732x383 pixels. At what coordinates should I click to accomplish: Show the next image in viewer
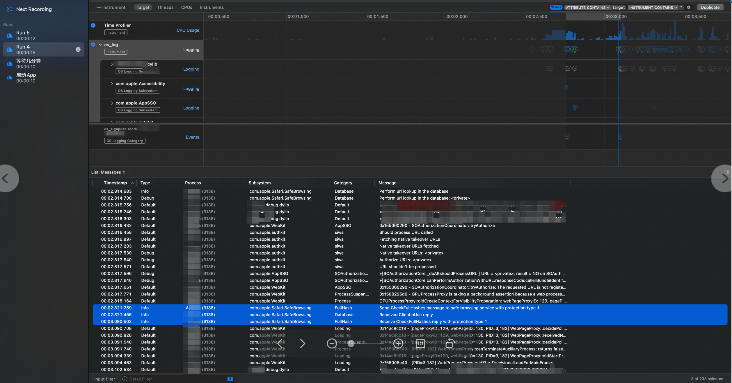(x=303, y=343)
